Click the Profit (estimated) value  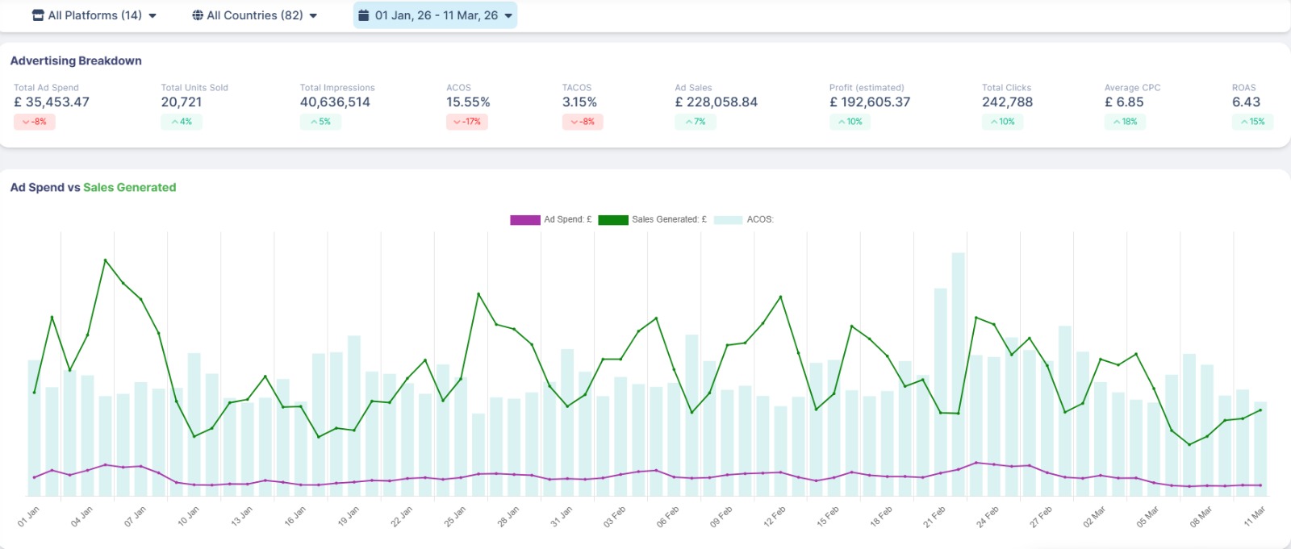coord(869,102)
